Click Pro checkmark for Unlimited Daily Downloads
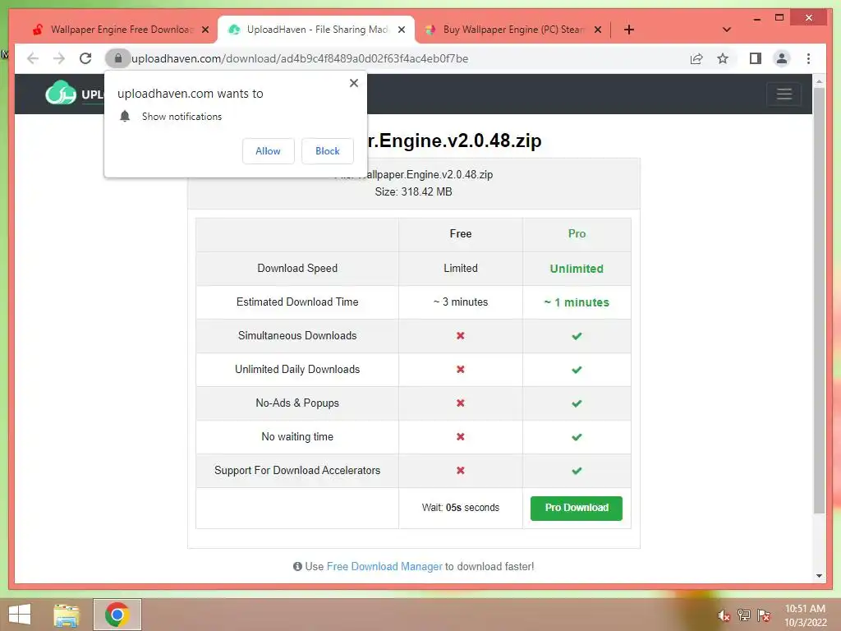The width and height of the screenshot is (841, 631). [577, 371]
